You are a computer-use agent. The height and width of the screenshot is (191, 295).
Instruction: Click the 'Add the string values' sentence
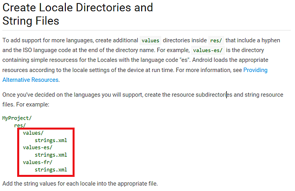(80, 184)
